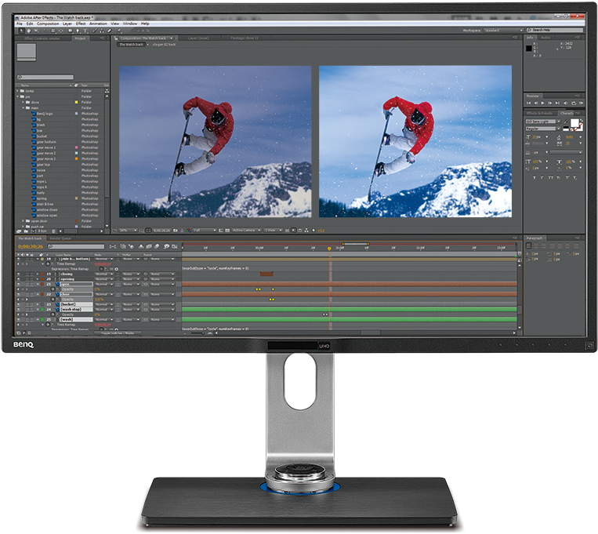Go to last frame in Preview
598x534 pixels.
pyautogui.click(x=557, y=103)
